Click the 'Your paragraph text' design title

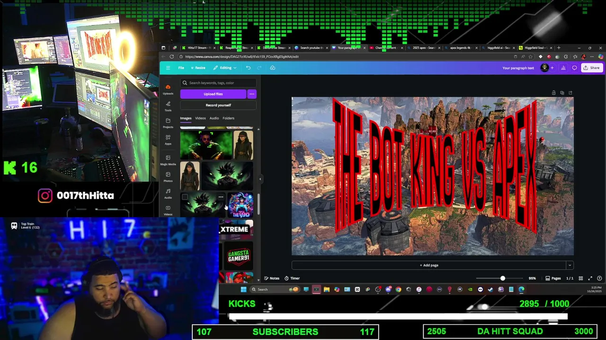(518, 68)
